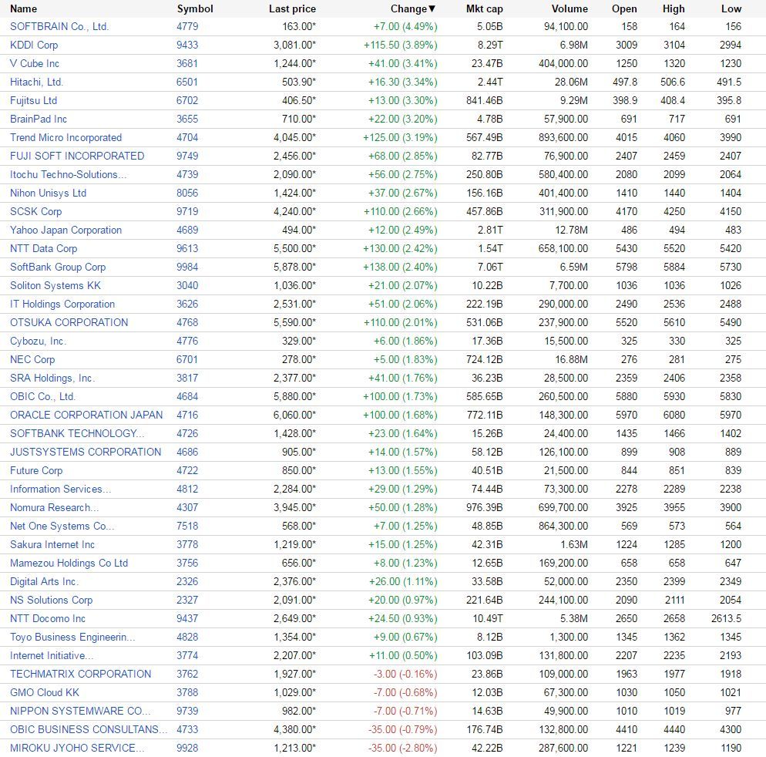Click ticker symbol 9984
766x757 pixels.
[187, 267]
